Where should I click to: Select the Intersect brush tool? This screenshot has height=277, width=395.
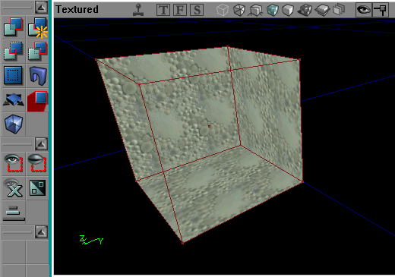[x=14, y=51]
